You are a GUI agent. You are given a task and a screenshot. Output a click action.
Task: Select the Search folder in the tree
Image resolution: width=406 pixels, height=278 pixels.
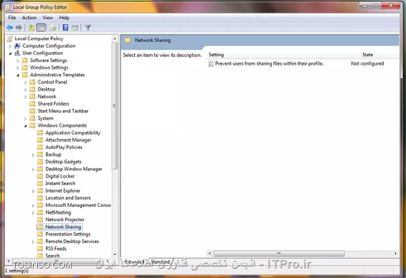52,256
